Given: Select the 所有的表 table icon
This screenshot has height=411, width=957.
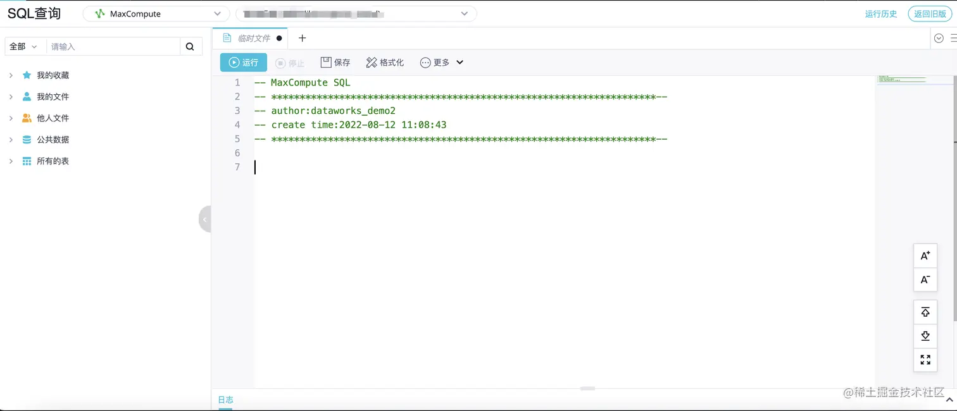Looking at the screenshot, I should tap(27, 161).
